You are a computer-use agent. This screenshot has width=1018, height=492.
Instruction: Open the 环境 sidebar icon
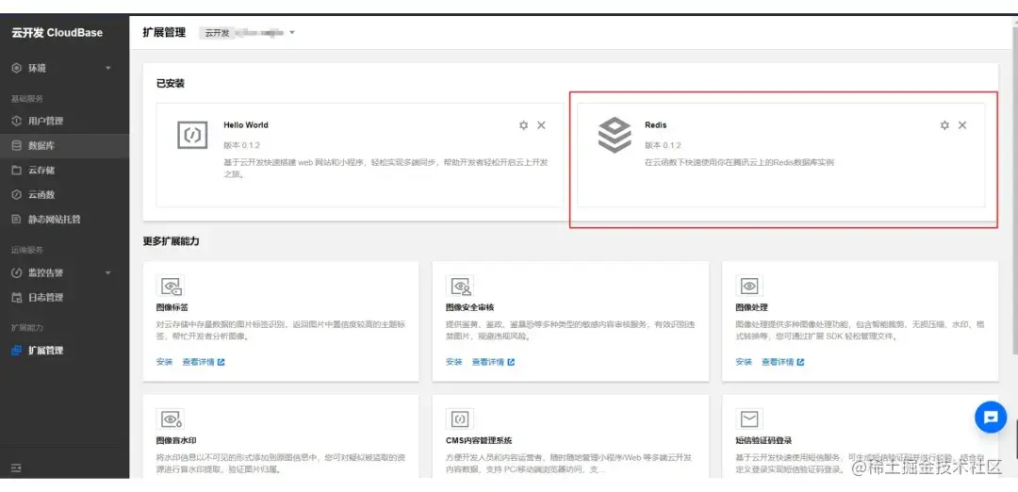(x=17, y=68)
